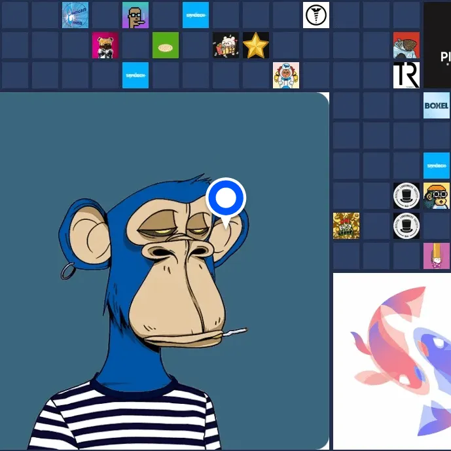Open the gold coins artwork land tile
This screenshot has width=451, height=451.
[x=346, y=226]
